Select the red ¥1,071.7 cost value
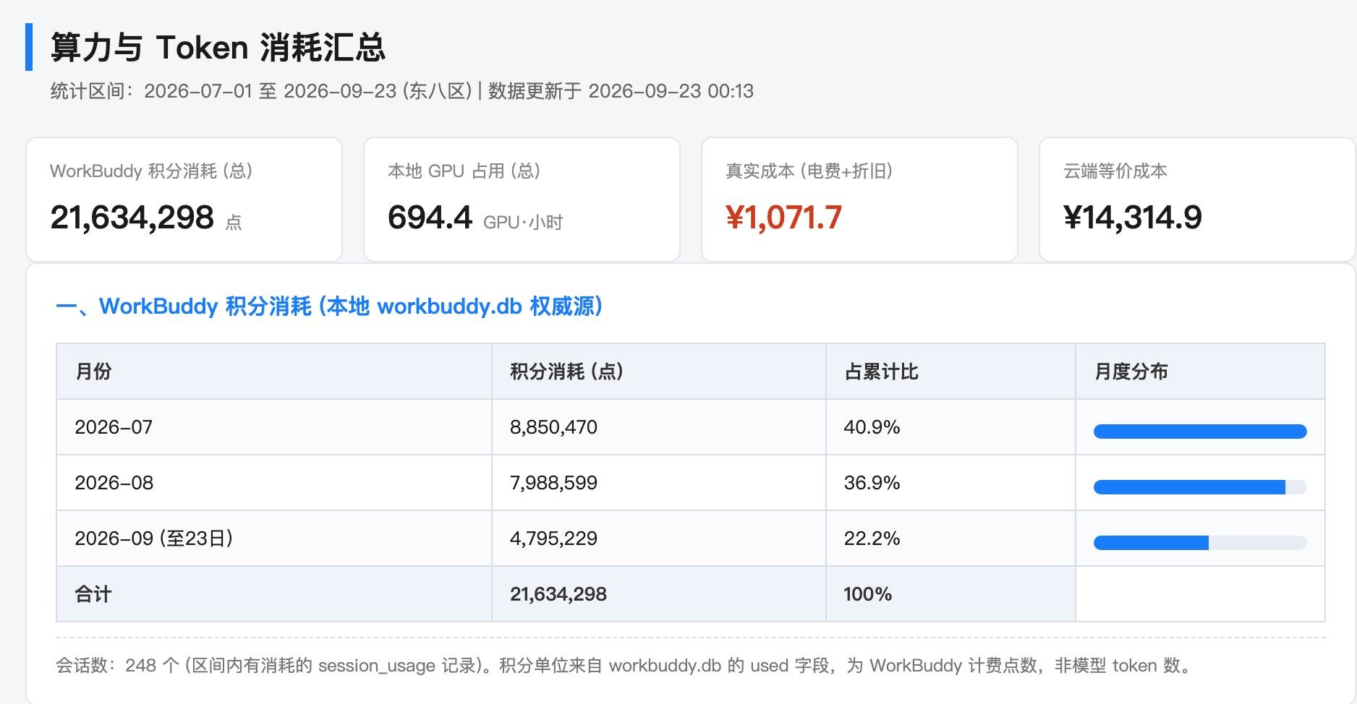The height and width of the screenshot is (704, 1357). (784, 217)
